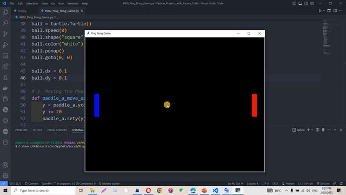Open the Explorer view in activity bar

pyautogui.click(x=5, y=12)
